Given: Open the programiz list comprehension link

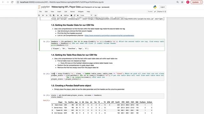Looking at the screenshot, I should point(109,35).
